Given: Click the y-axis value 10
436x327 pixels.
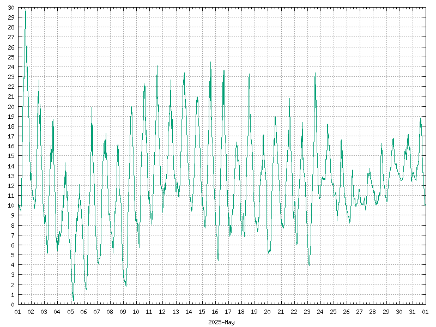Looking at the screenshot, I should (11, 205).
